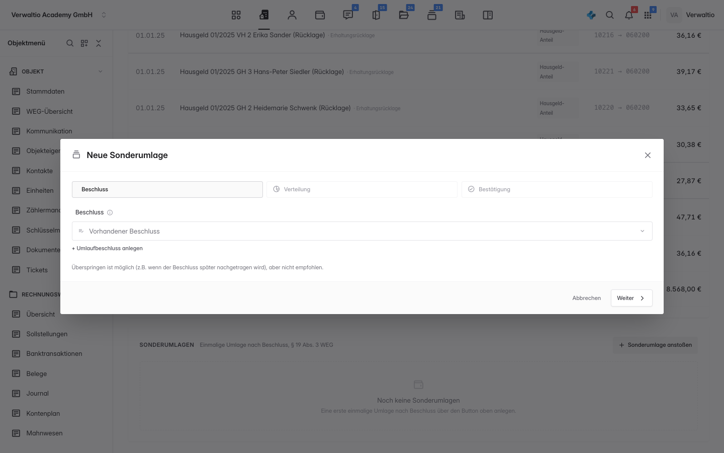Collapse the OBJEKT section chevron
Viewport: 724px width, 453px height.
click(x=100, y=71)
